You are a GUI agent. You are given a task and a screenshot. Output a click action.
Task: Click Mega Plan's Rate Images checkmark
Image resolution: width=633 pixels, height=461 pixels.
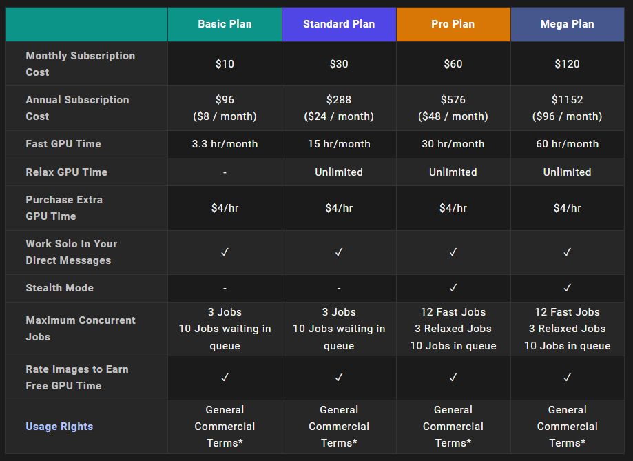pyautogui.click(x=567, y=378)
